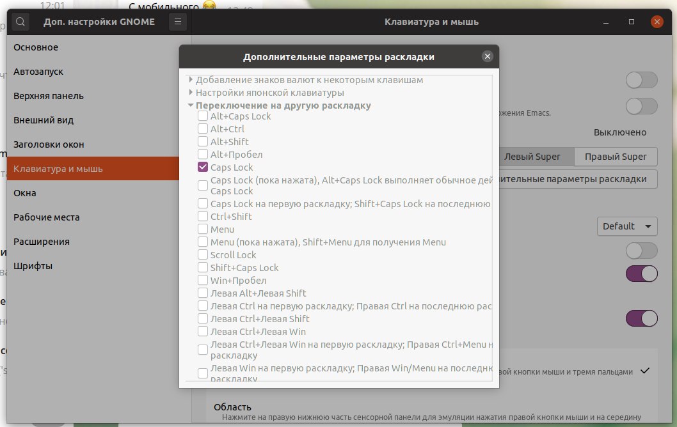Select Клавиатура и мышь sidebar item
The width and height of the screenshot is (677, 427).
coord(93,169)
